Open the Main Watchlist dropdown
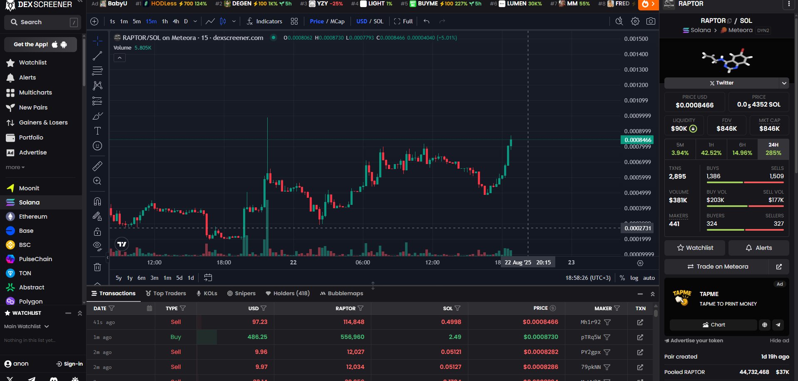Image resolution: width=798 pixels, height=381 pixels. coord(27,326)
